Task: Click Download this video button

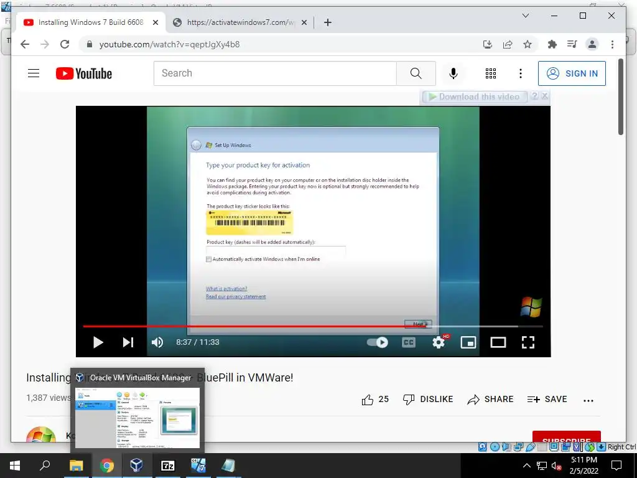Action: click(474, 96)
